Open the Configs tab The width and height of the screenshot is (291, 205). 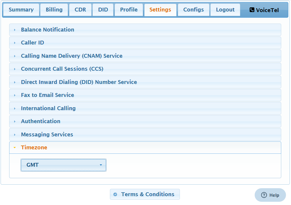tap(194, 10)
